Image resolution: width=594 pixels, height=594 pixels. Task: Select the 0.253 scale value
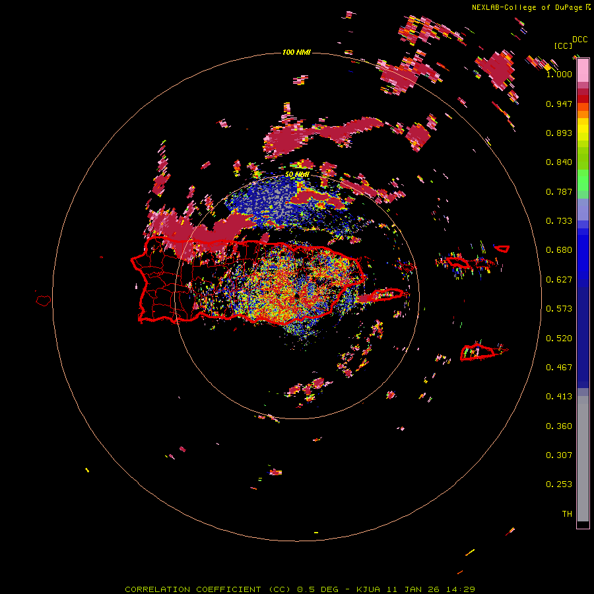coord(559,484)
